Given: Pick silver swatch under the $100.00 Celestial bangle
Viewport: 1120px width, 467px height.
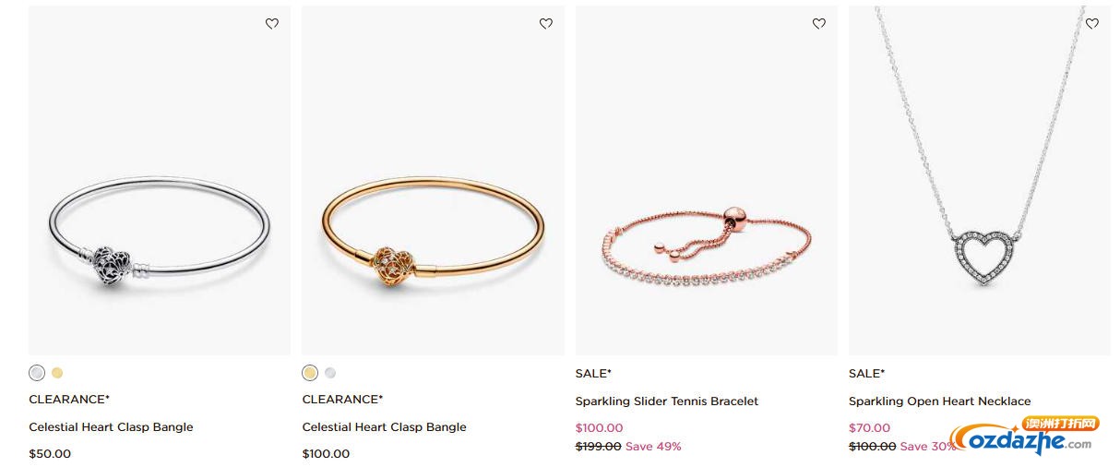Looking at the screenshot, I should (330, 373).
